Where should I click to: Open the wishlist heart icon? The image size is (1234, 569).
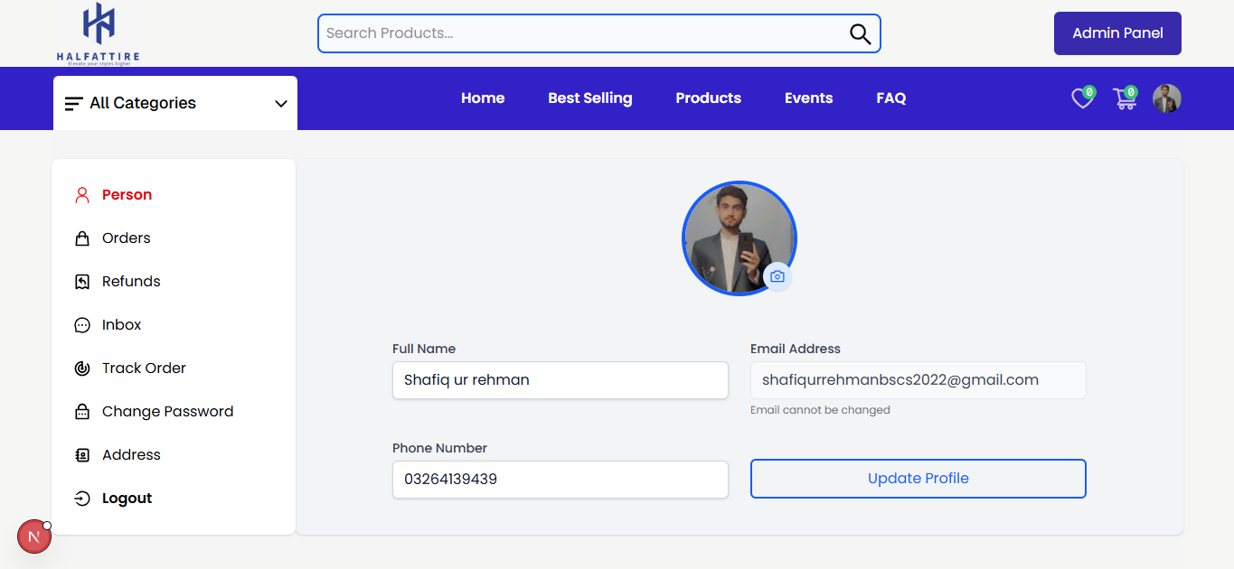[1082, 99]
